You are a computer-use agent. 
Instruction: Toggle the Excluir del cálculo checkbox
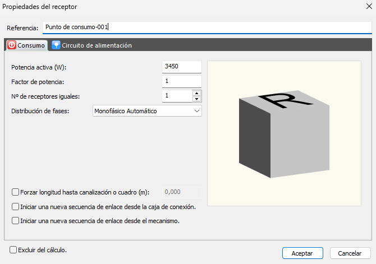click(x=13, y=249)
